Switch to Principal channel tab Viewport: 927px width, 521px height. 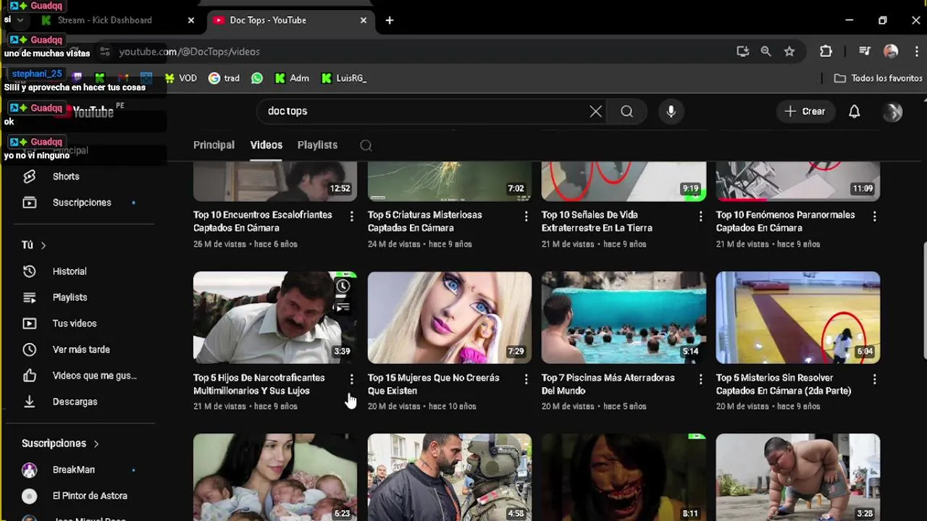[214, 145]
